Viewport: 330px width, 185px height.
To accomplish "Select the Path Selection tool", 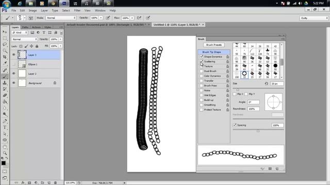I will pyautogui.click(x=5, y=134).
